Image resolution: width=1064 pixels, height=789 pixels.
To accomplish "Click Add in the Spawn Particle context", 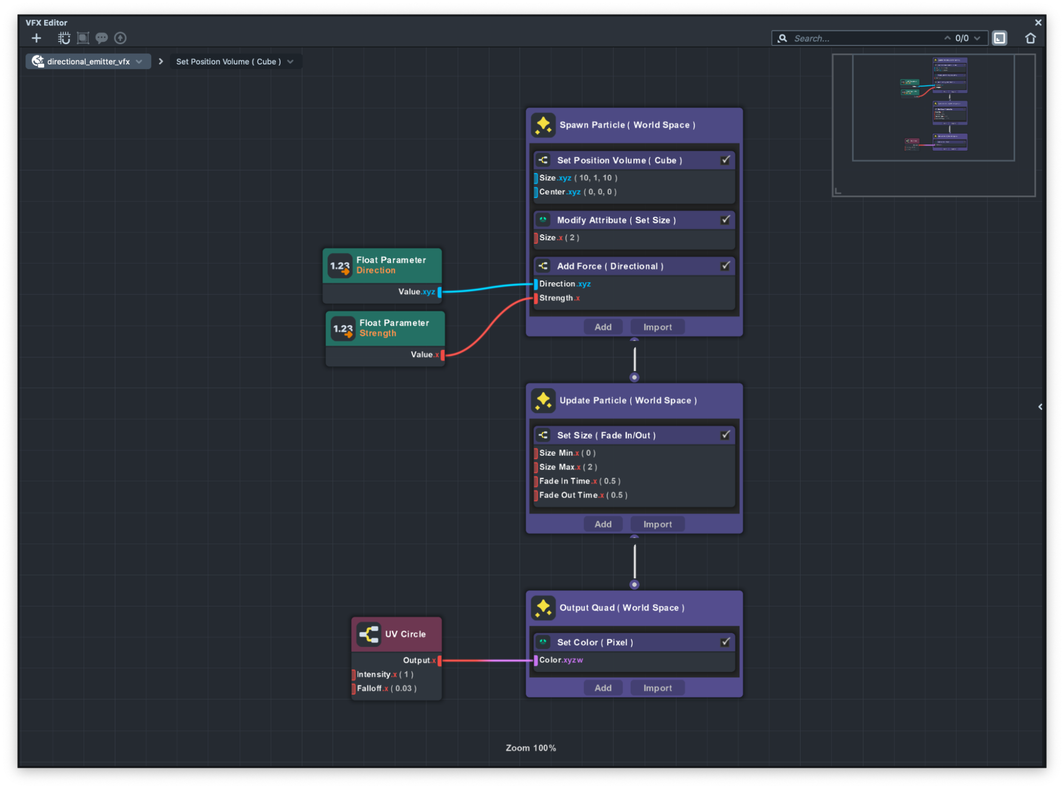I will point(603,327).
